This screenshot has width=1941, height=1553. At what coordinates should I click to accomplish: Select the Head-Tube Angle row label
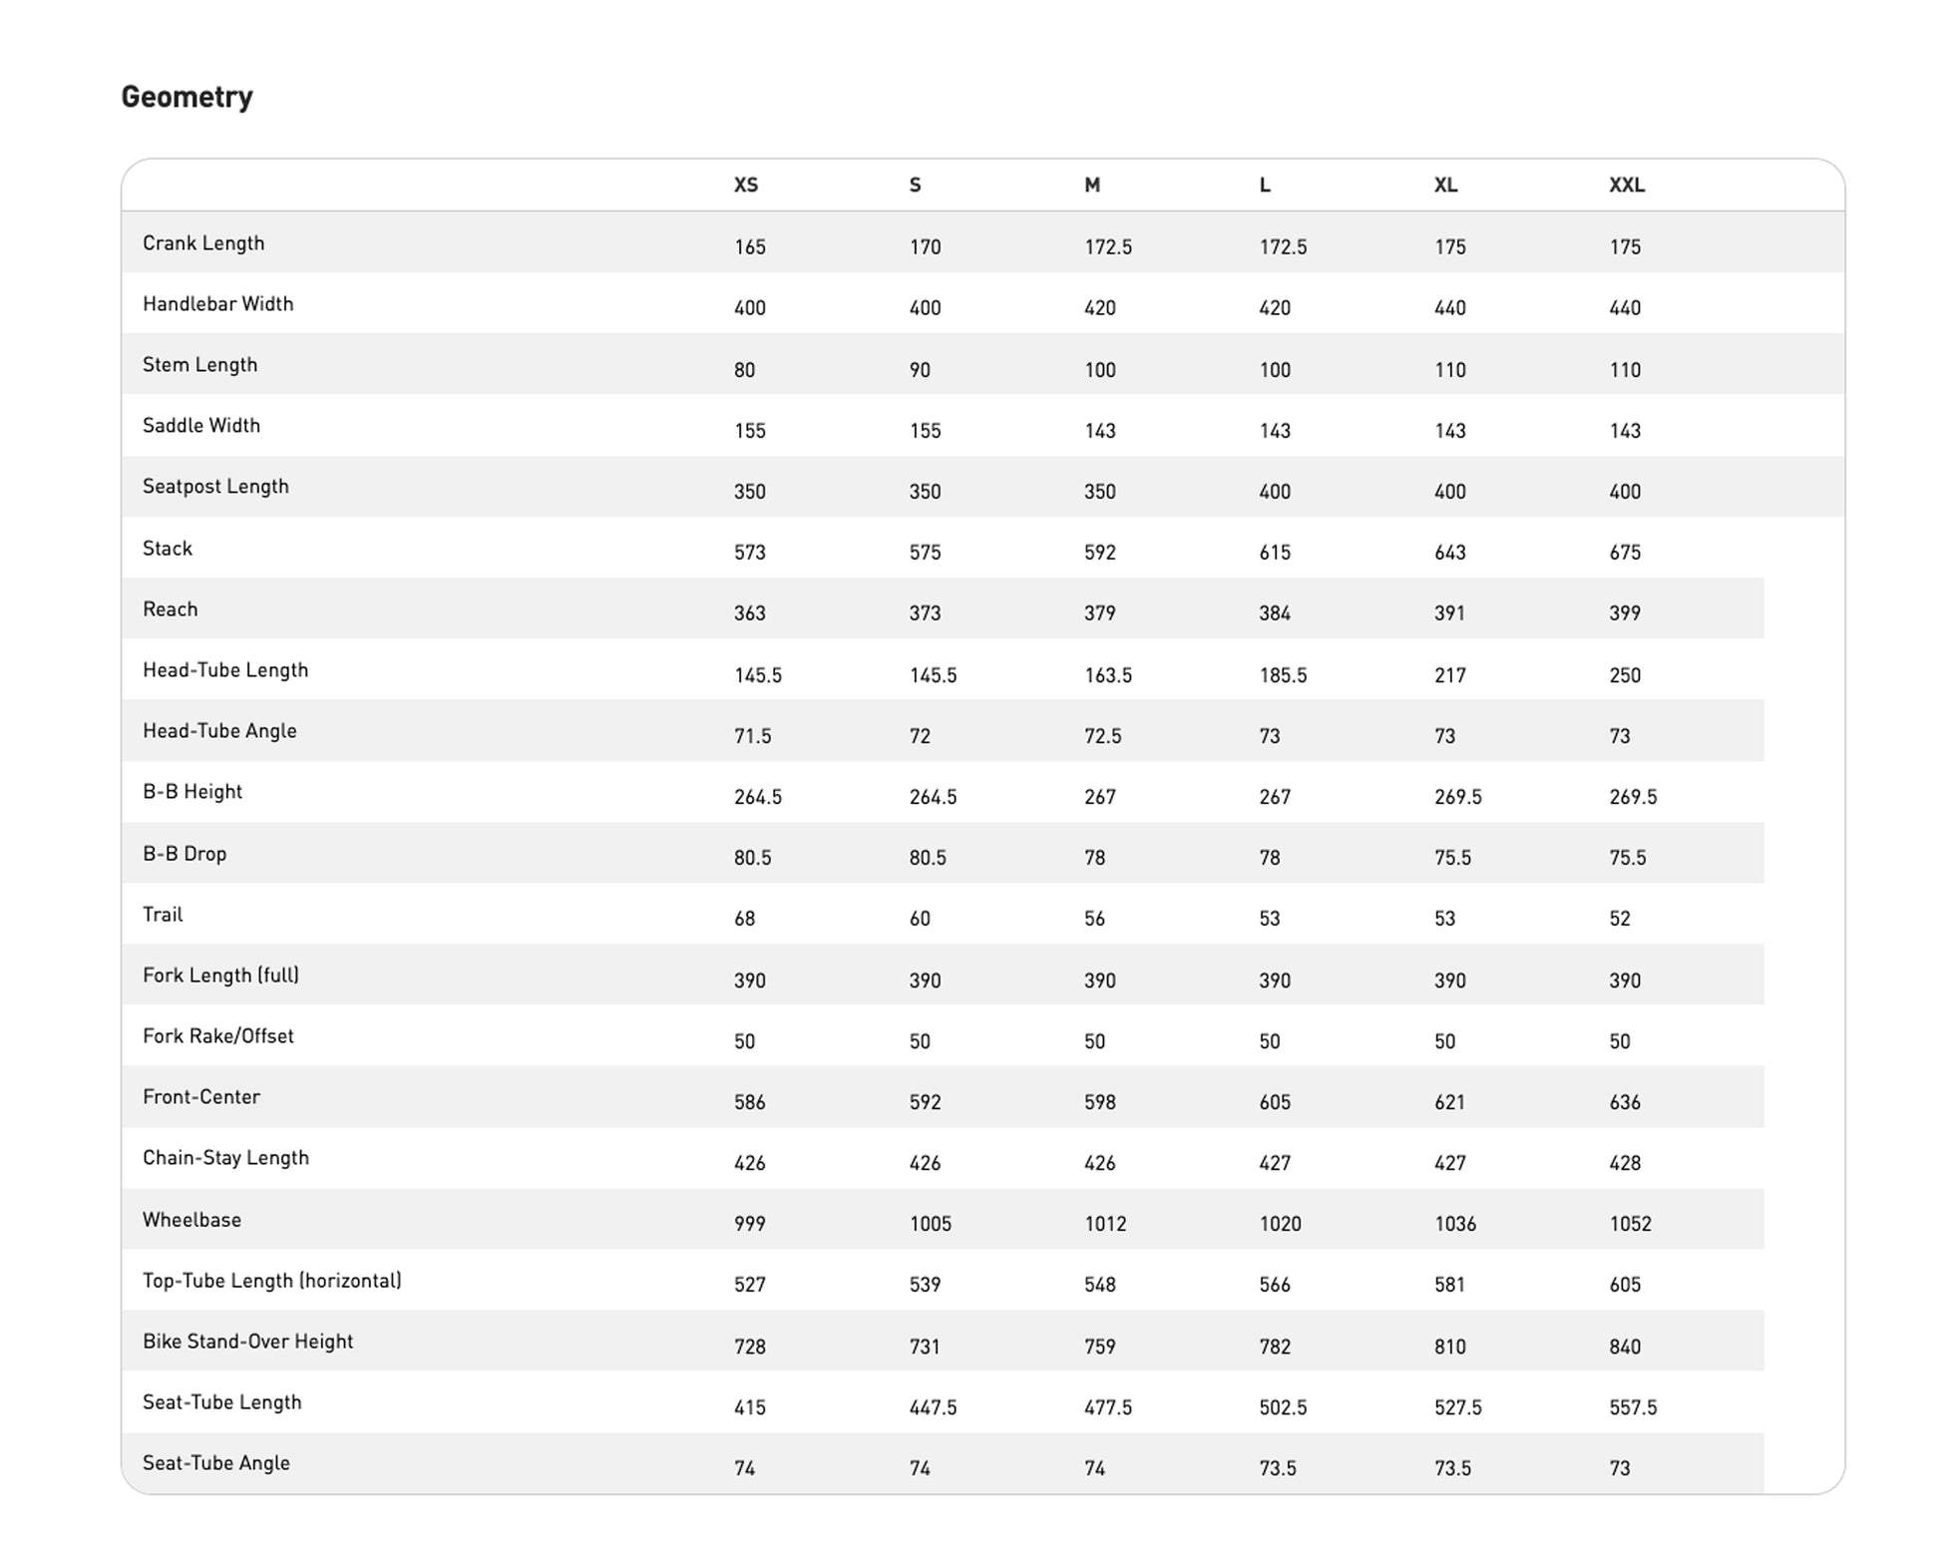click(x=219, y=731)
